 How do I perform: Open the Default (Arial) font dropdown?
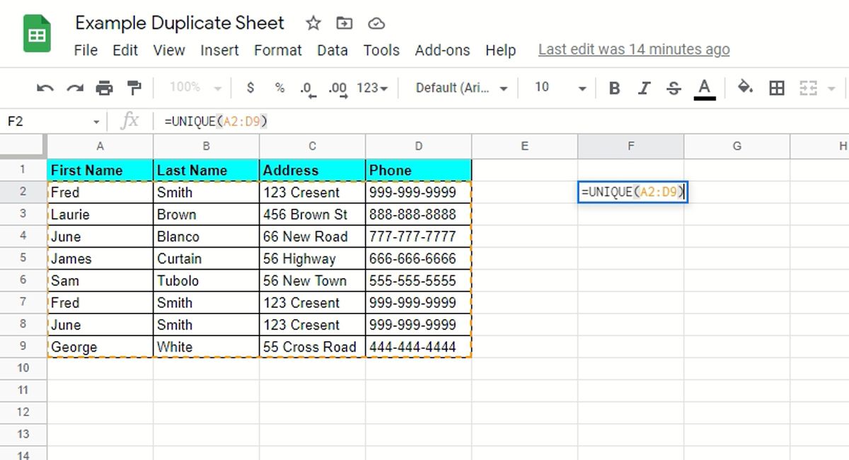coord(461,88)
